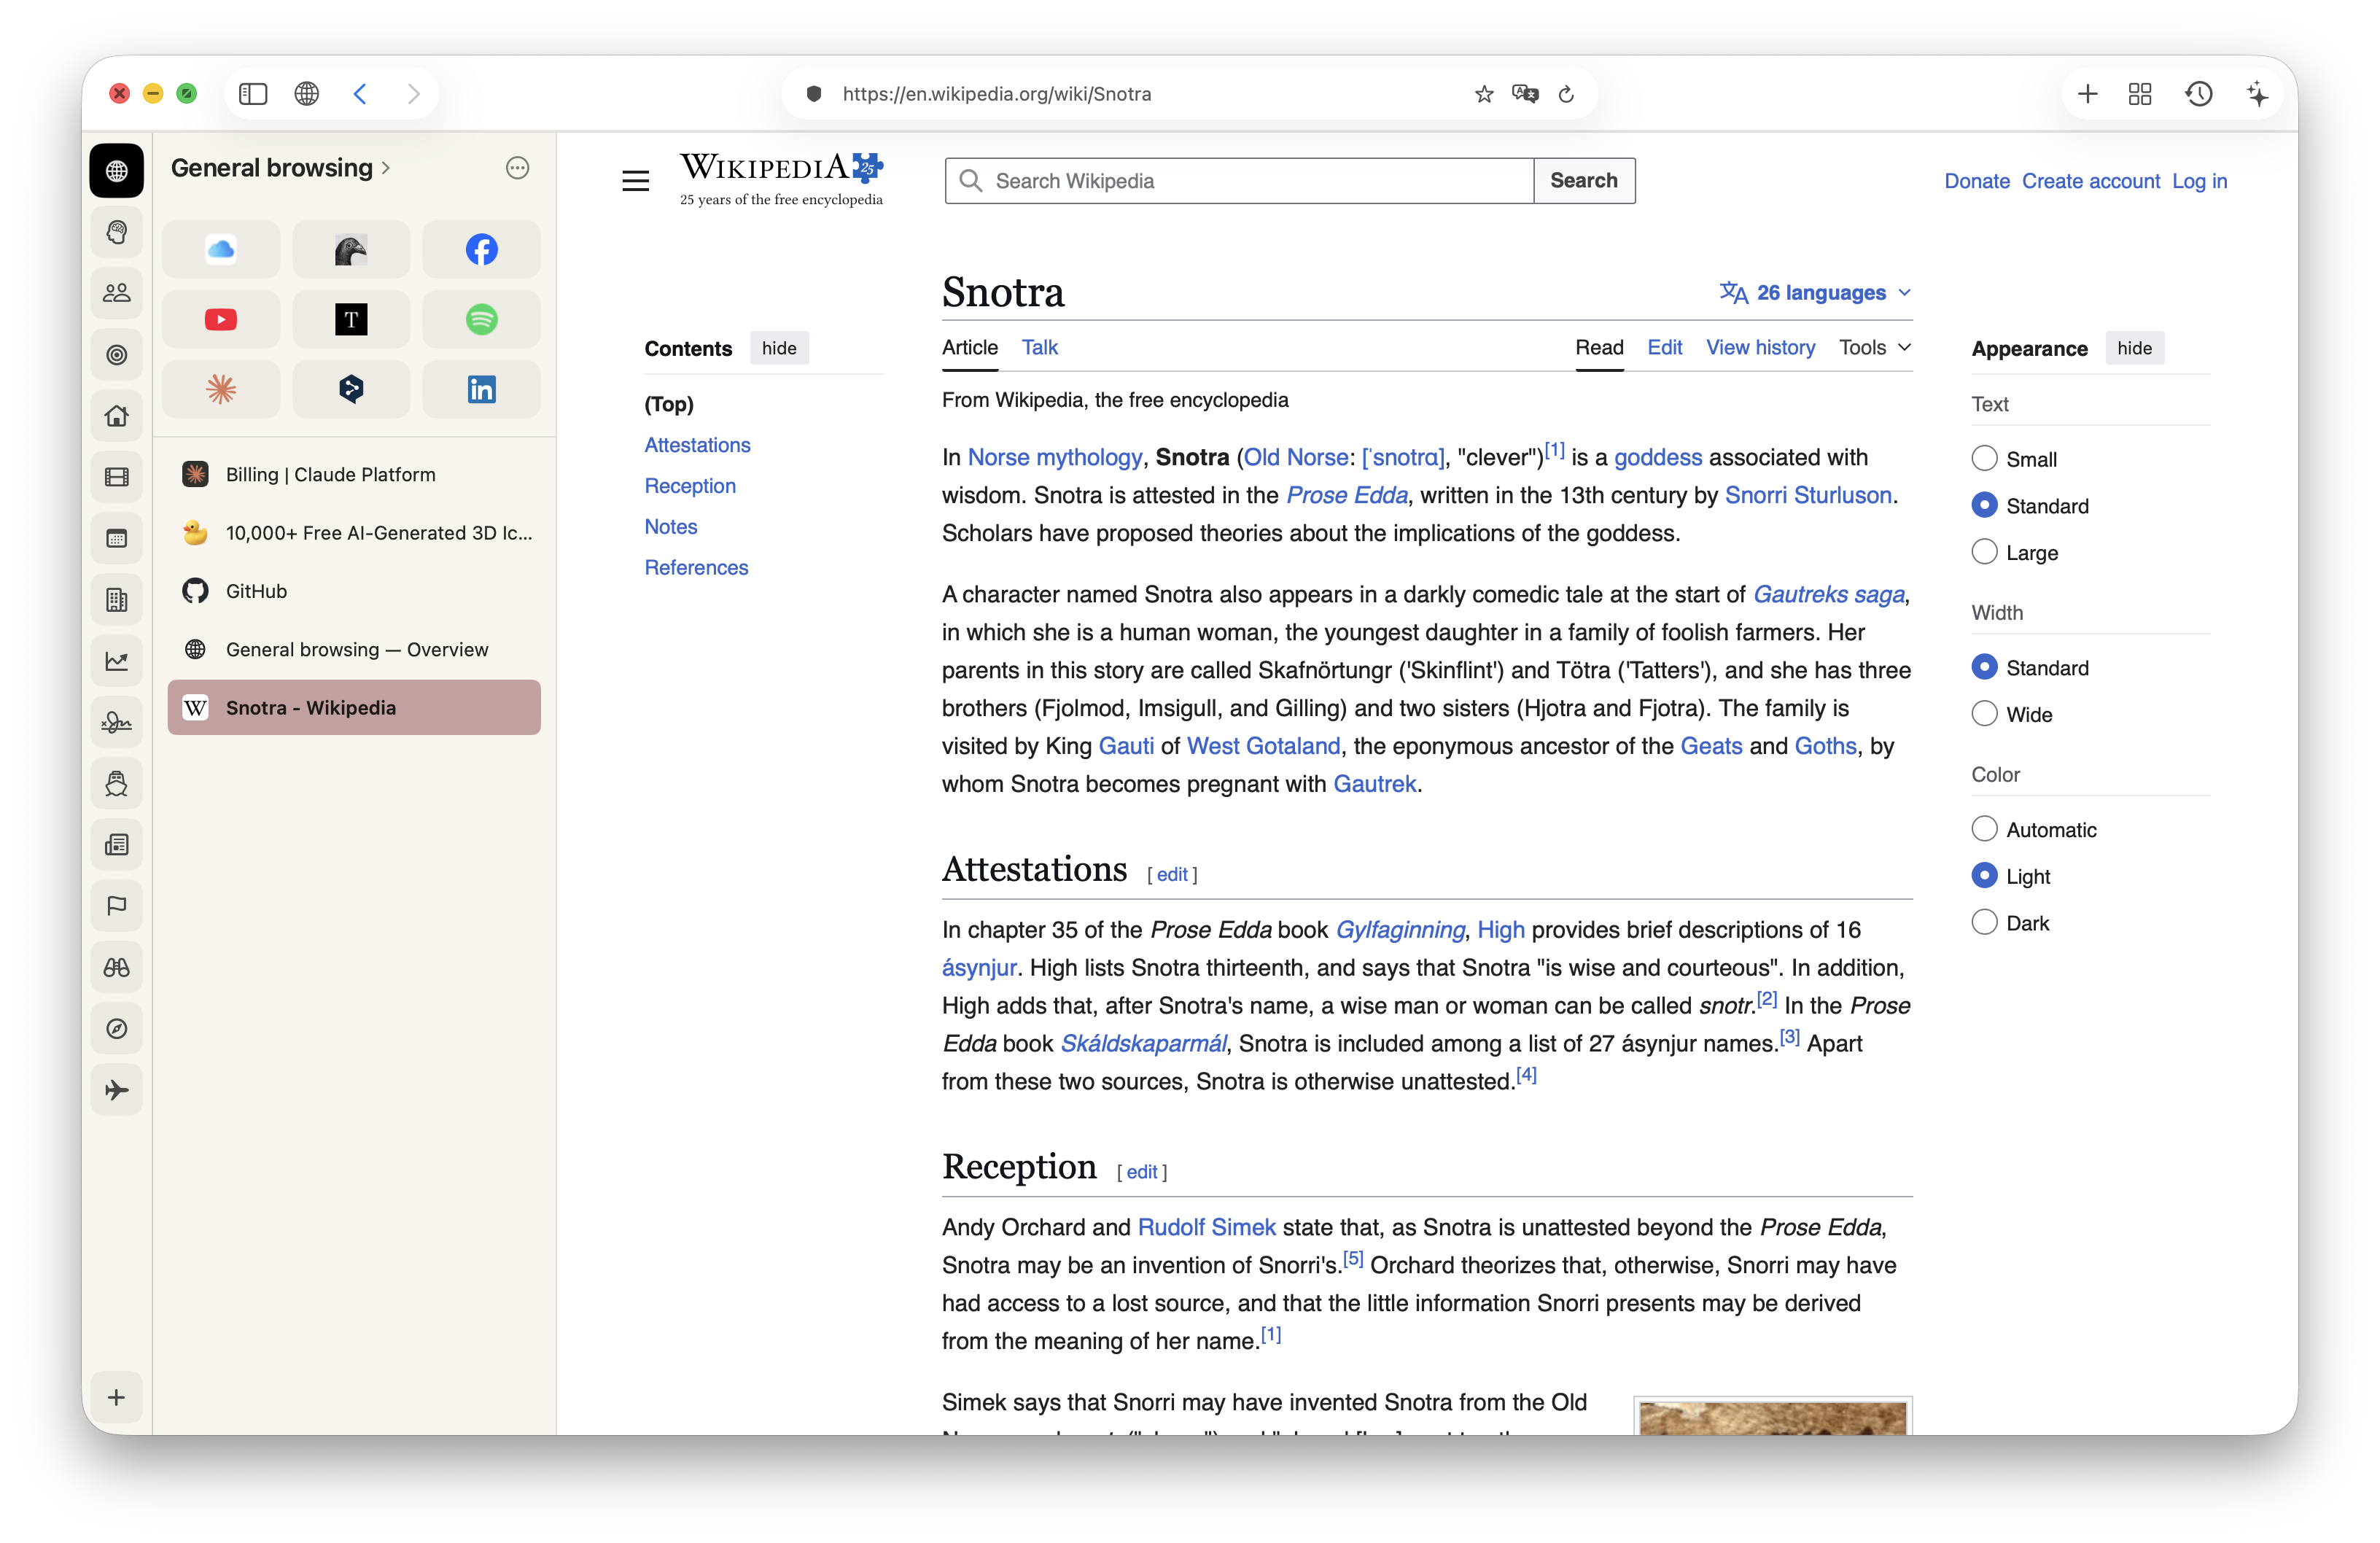2380x1543 pixels.
Task: Open the translate page icon
Action: tap(1525, 94)
